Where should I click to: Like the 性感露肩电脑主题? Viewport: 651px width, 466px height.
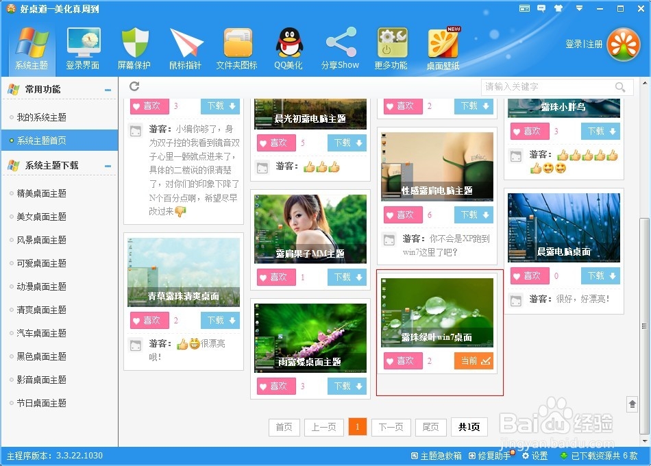(x=403, y=214)
